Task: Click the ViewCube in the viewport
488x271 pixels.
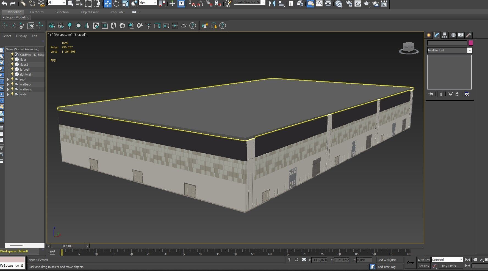Action: [409, 48]
